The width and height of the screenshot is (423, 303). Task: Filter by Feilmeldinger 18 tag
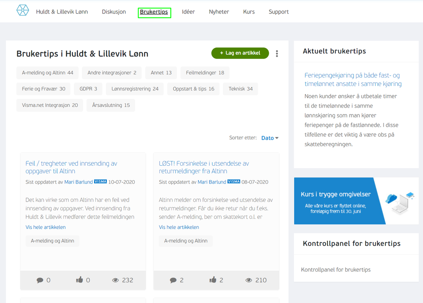205,72
